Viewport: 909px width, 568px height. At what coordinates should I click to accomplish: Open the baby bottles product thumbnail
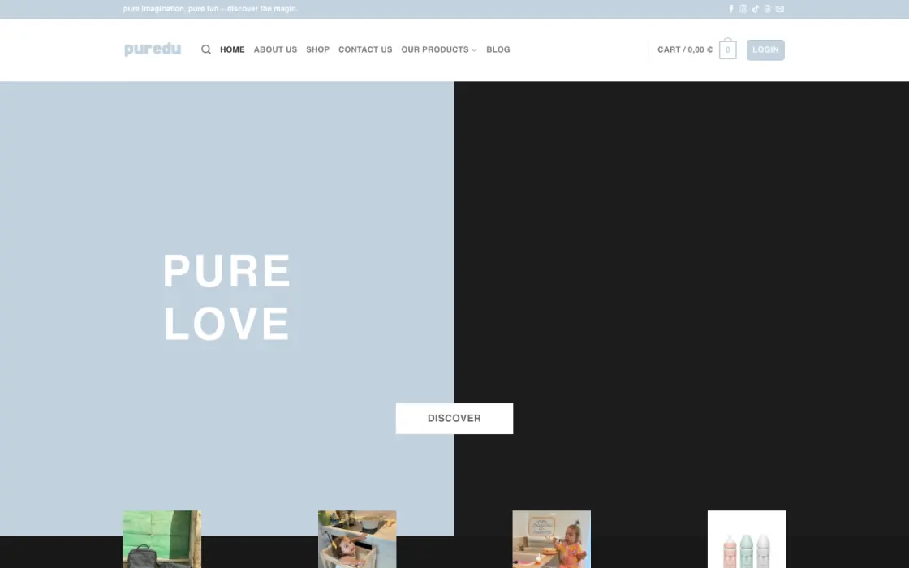[747, 539]
